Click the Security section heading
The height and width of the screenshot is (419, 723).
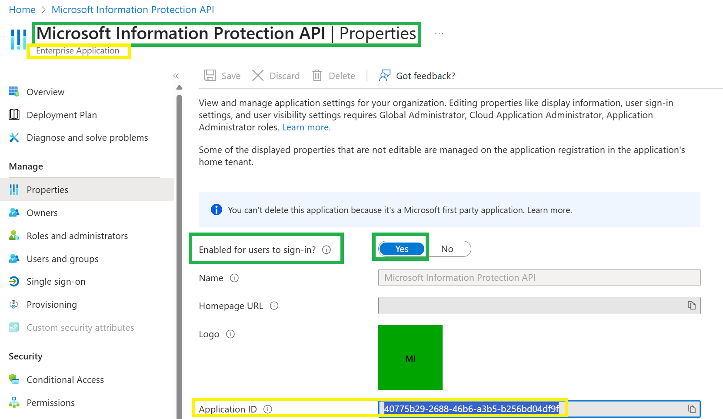pyautogui.click(x=26, y=356)
